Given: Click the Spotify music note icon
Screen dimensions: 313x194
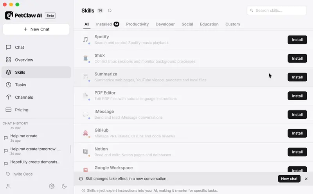Looking at the screenshot, I should [86, 39].
